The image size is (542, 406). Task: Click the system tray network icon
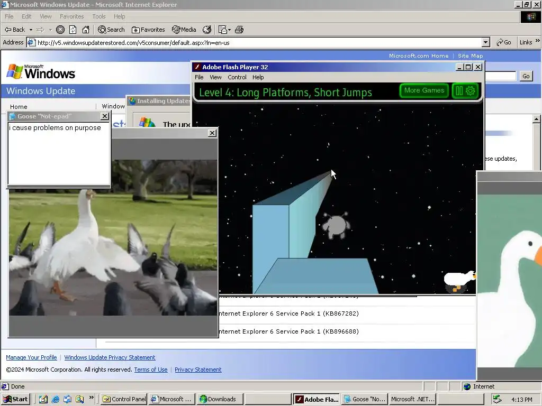pyautogui.click(x=497, y=399)
